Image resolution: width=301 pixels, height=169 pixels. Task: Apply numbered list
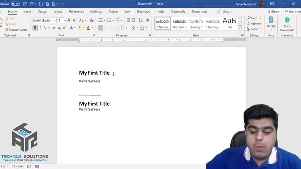point(109,20)
